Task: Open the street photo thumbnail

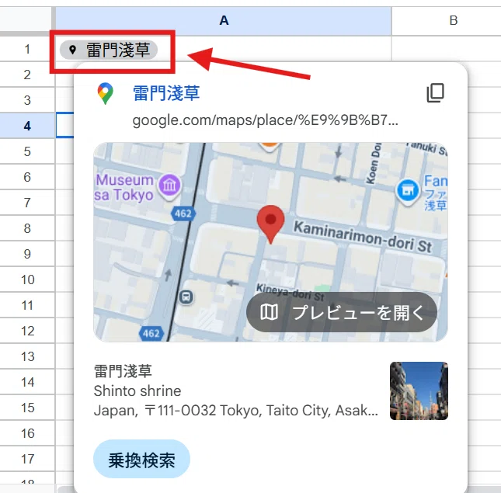Action: 419,391
